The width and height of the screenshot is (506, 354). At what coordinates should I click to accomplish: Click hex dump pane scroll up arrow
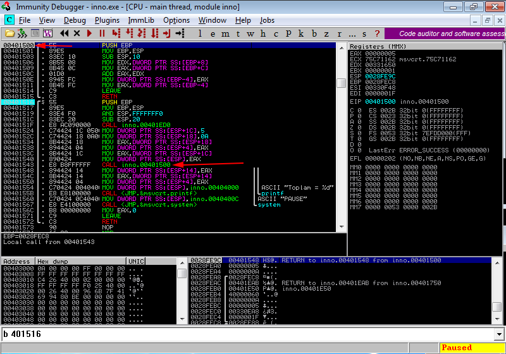pos(182,263)
